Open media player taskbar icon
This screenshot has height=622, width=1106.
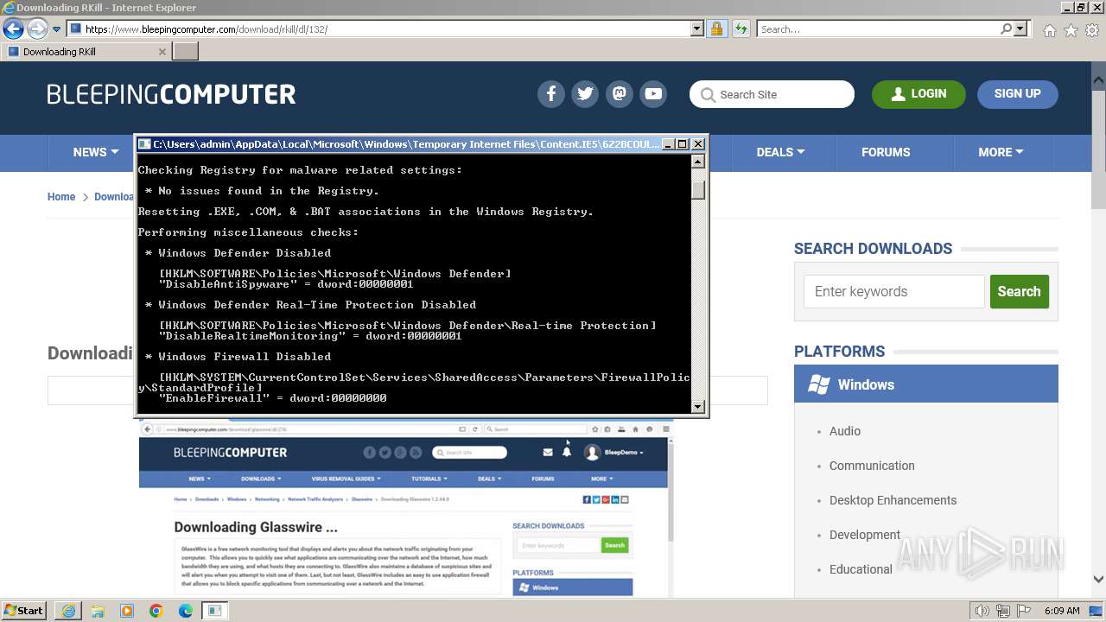pyautogui.click(x=127, y=611)
